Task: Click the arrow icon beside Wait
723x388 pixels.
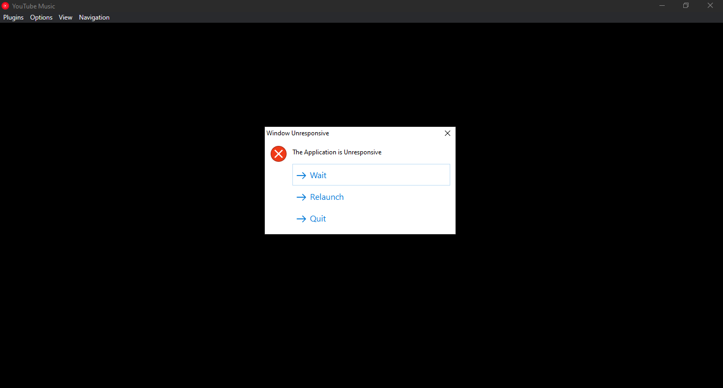Action: (x=301, y=175)
